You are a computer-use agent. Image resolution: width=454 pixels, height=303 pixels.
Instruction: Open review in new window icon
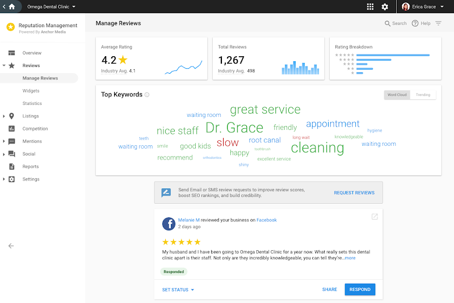pyautogui.click(x=375, y=217)
